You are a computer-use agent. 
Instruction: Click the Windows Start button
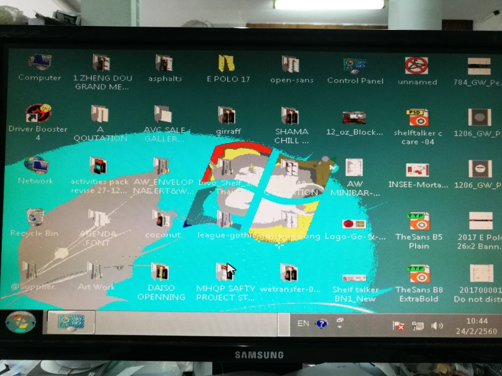click(x=21, y=322)
